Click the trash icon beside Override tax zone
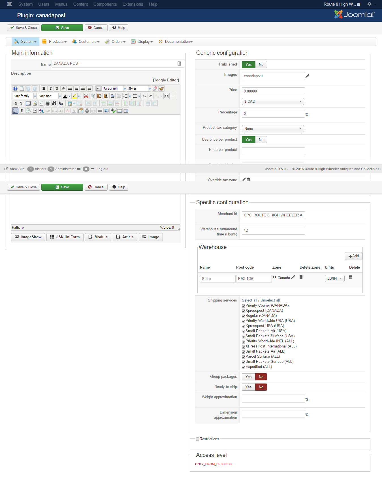This screenshot has height=491, width=382. (248, 180)
